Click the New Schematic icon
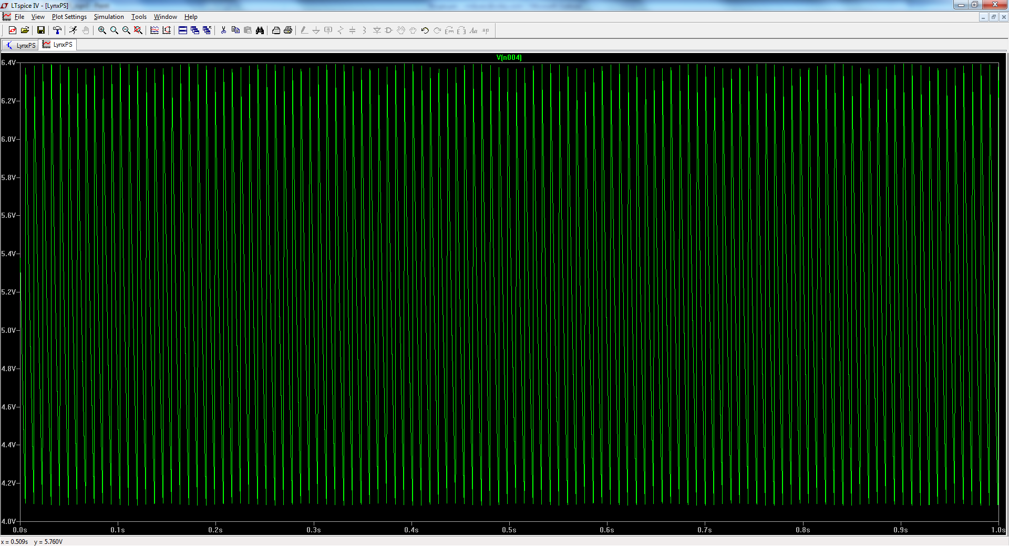The width and height of the screenshot is (1009, 546). tap(13, 30)
